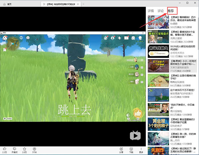Open a new tab with plus button
This screenshot has width=199, height=155.
tap(84, 4)
